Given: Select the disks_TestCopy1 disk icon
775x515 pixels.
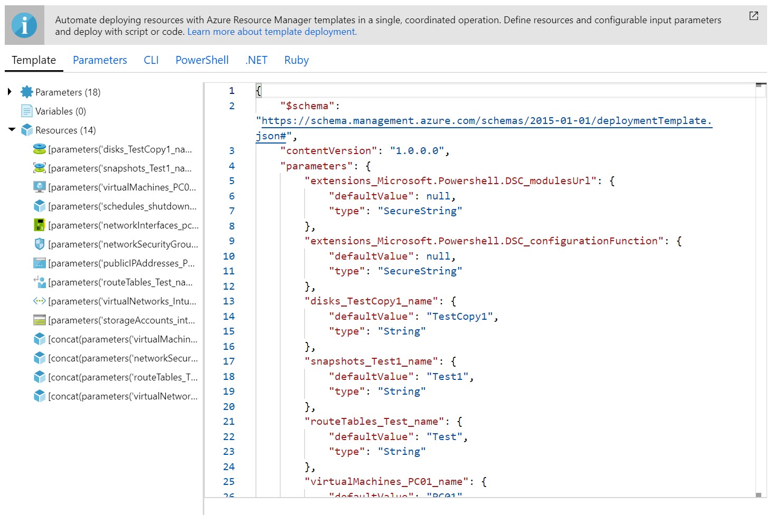Looking at the screenshot, I should coord(40,149).
